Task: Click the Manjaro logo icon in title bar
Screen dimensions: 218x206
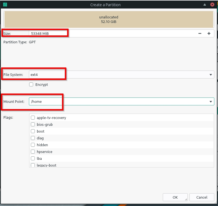Action: tap(5, 5)
